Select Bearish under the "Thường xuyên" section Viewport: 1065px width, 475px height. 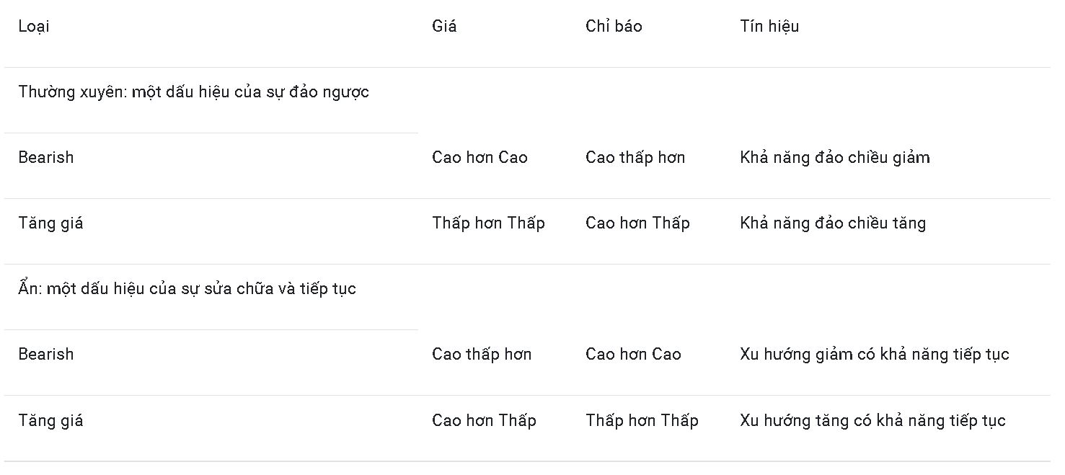click(46, 158)
